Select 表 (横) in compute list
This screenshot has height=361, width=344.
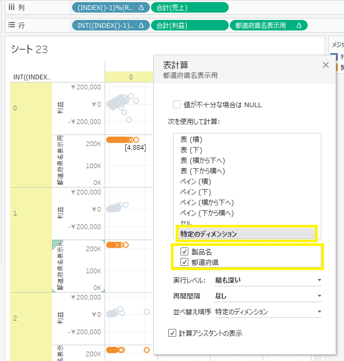(x=191, y=140)
